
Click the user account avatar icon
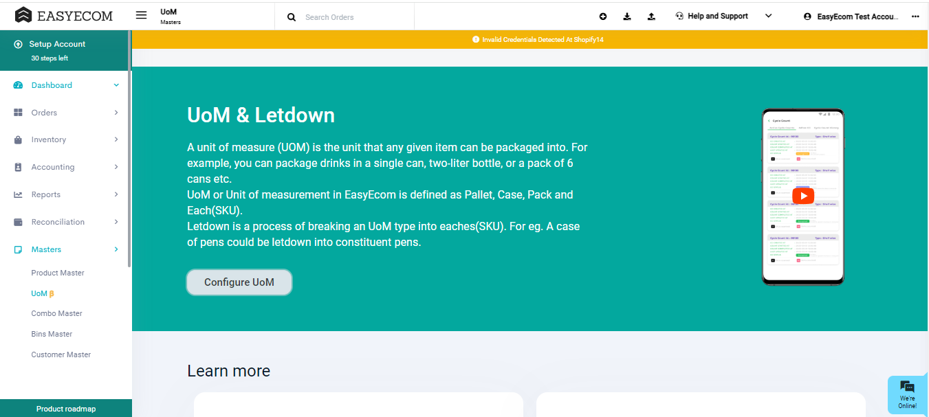[x=808, y=16]
